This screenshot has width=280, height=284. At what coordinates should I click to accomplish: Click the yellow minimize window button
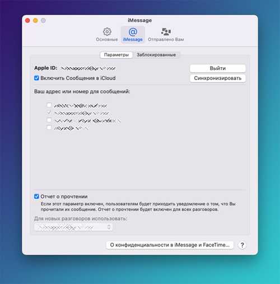click(x=35, y=20)
